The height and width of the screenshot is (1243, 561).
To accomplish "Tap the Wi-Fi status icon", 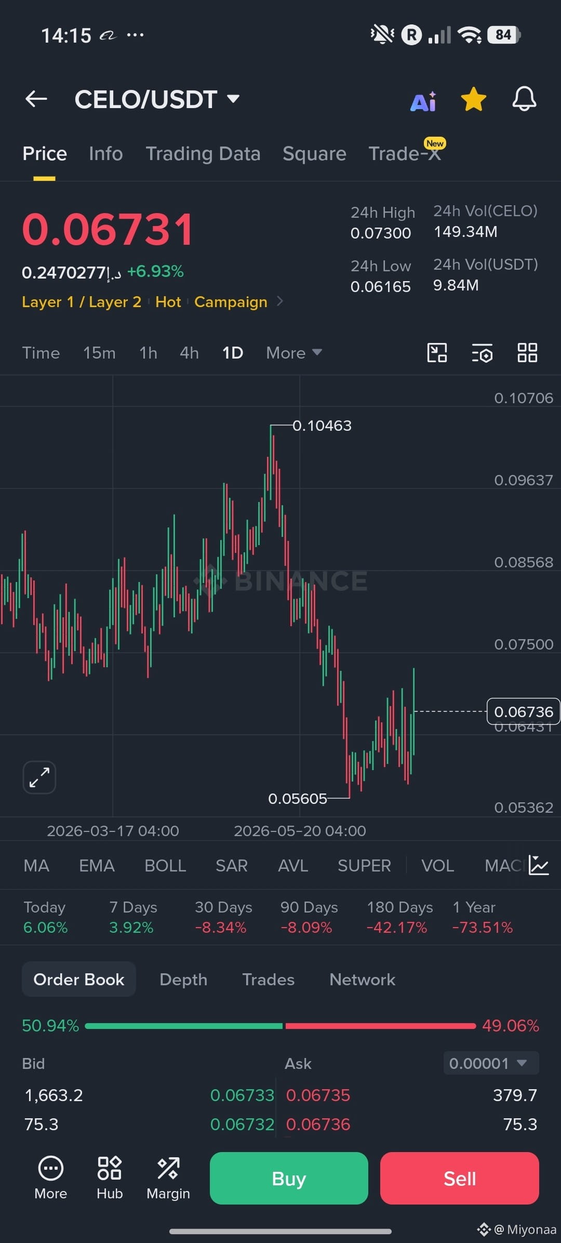I will point(470,35).
